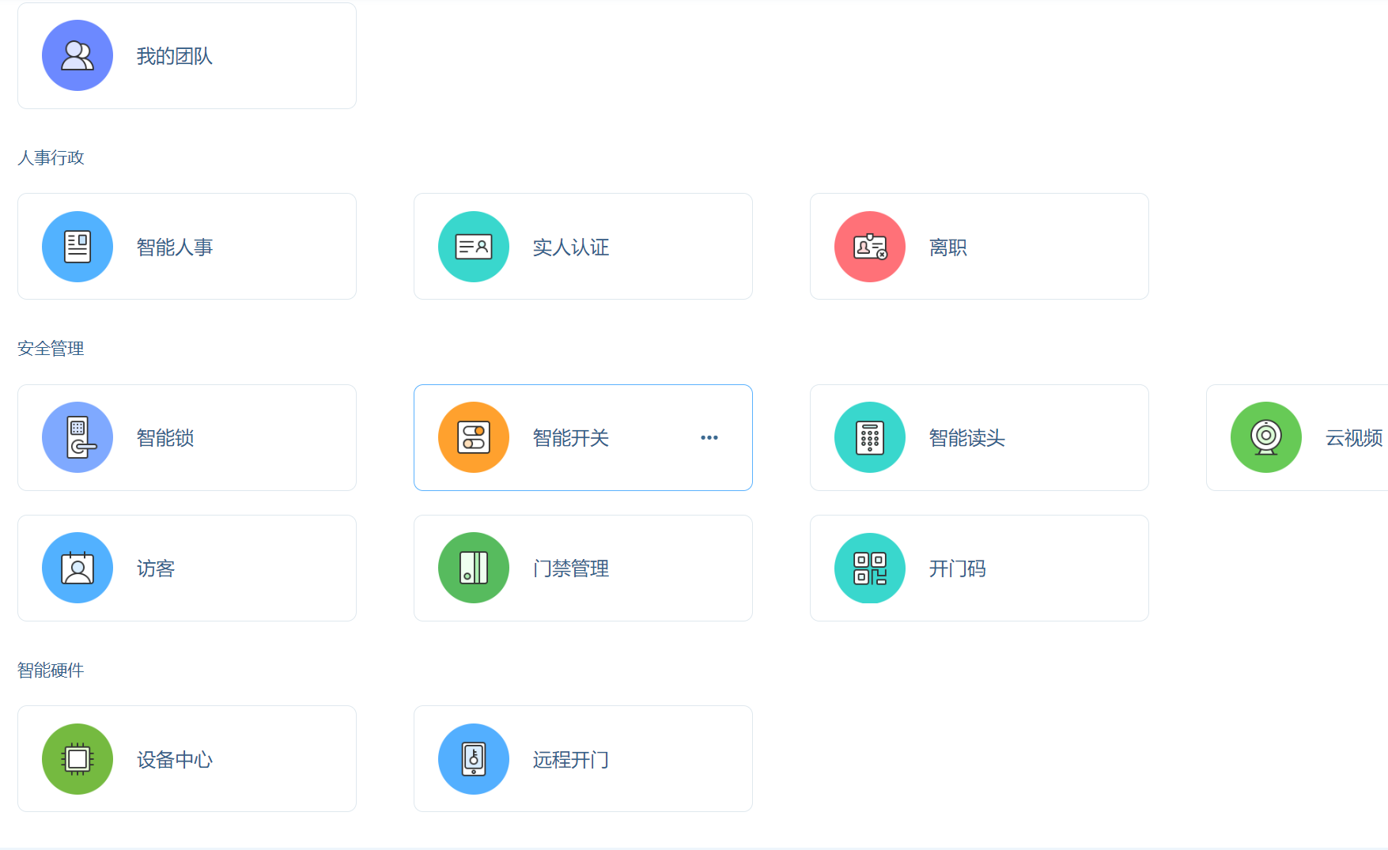This screenshot has height=850, width=1388.
Task: Click the 开门码 QR code icon
Action: pos(869,568)
